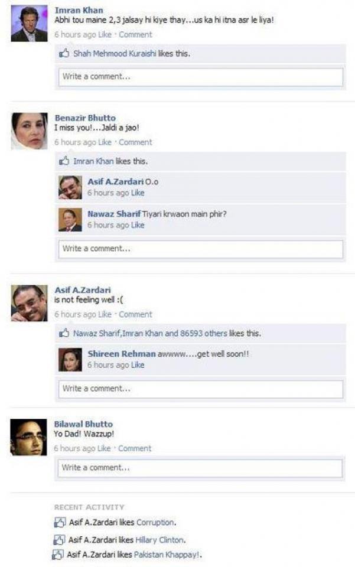Like Shireen Rehman's get well comment

coord(138,365)
